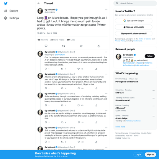Click the Twitter bird logo

[x=6, y=3]
